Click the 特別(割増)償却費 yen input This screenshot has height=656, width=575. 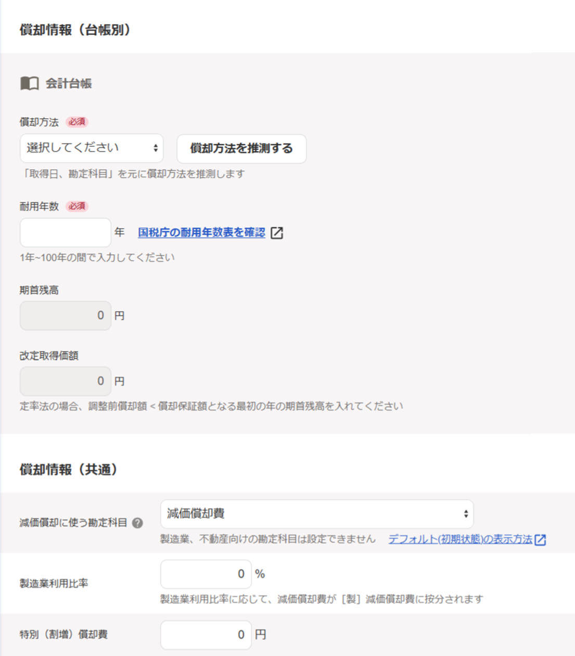[206, 635]
